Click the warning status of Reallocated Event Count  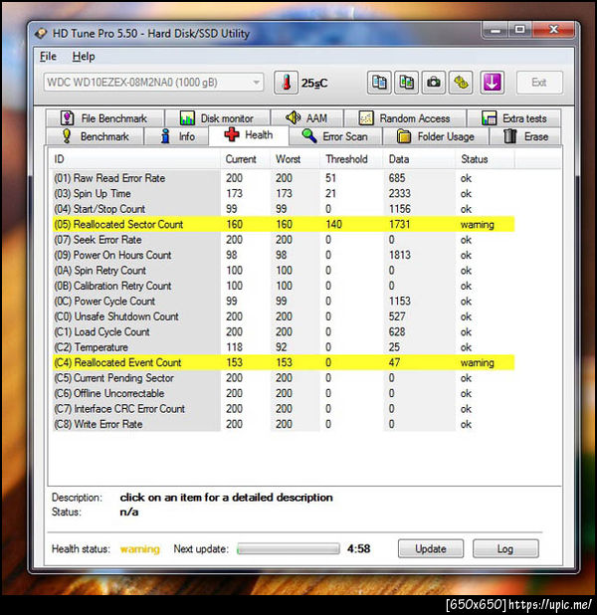477,363
